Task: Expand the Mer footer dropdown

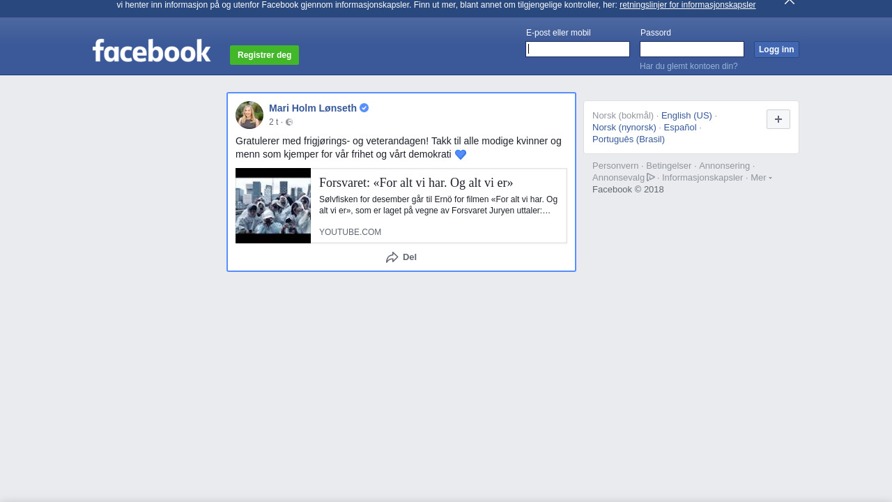Action: click(x=760, y=178)
